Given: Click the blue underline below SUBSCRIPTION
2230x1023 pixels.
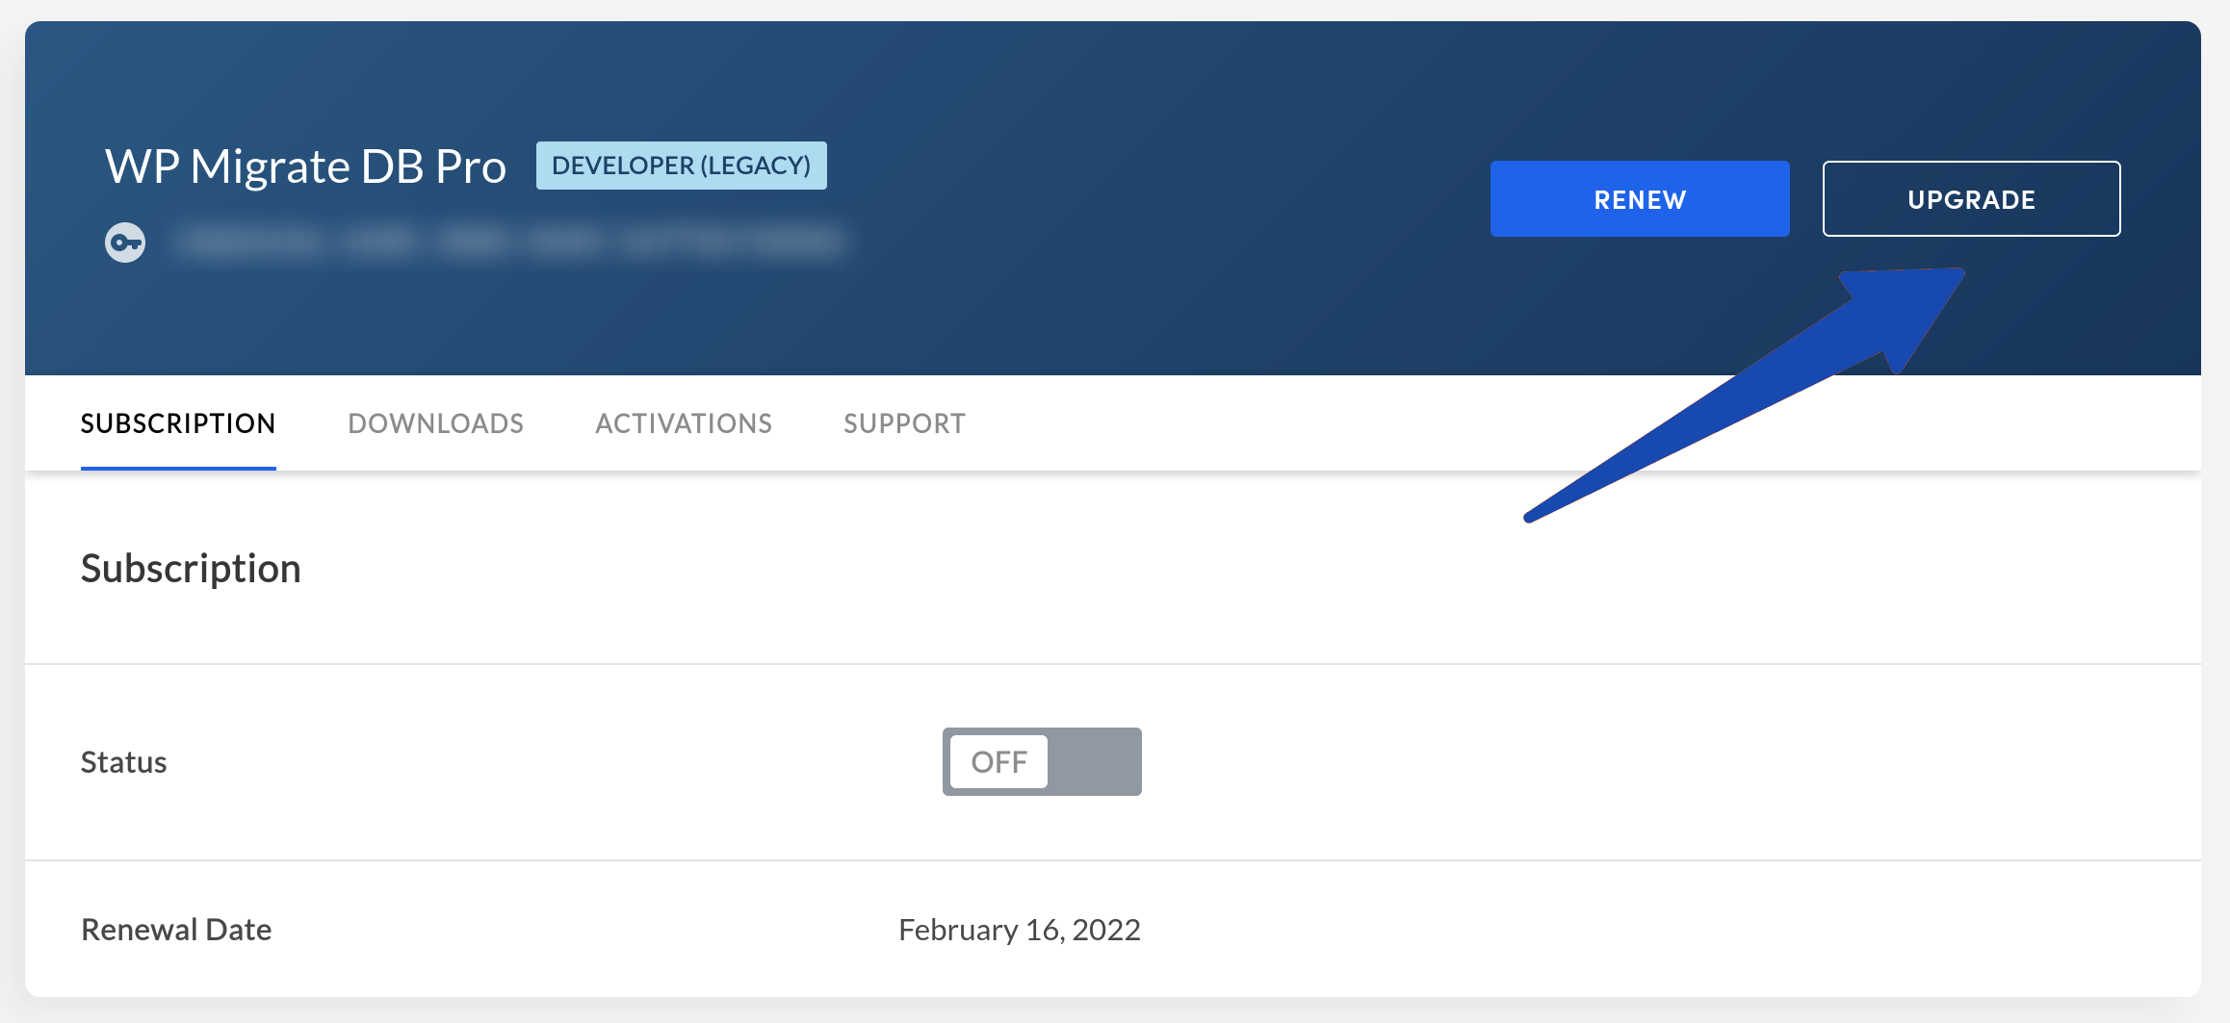Looking at the screenshot, I should (x=178, y=468).
